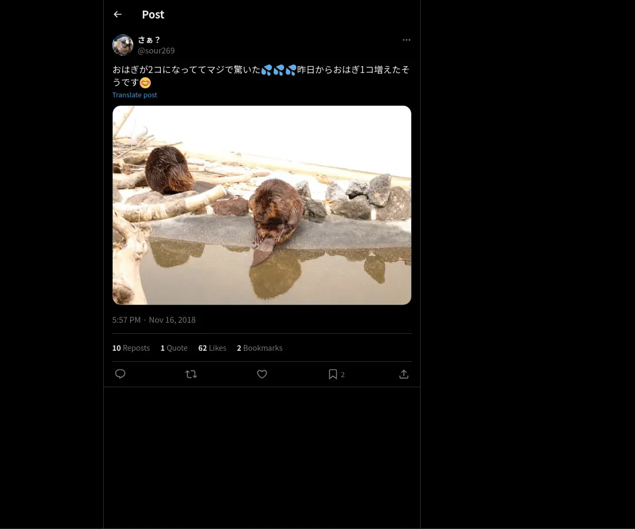Repost this post using the arrows icon

[x=191, y=374]
